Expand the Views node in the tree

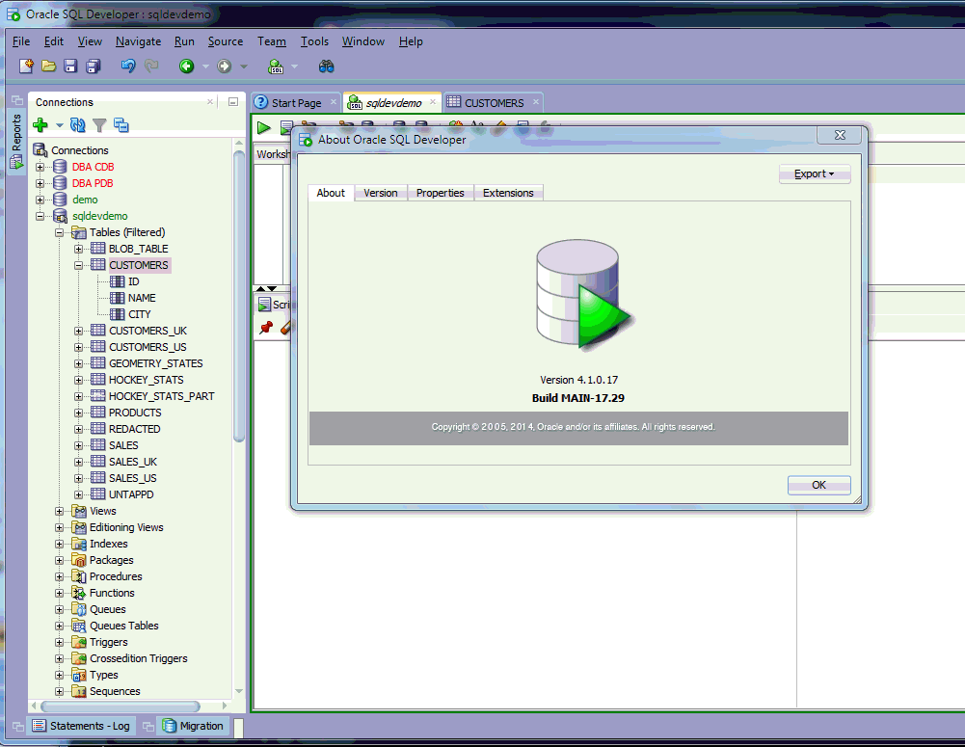click(x=59, y=510)
